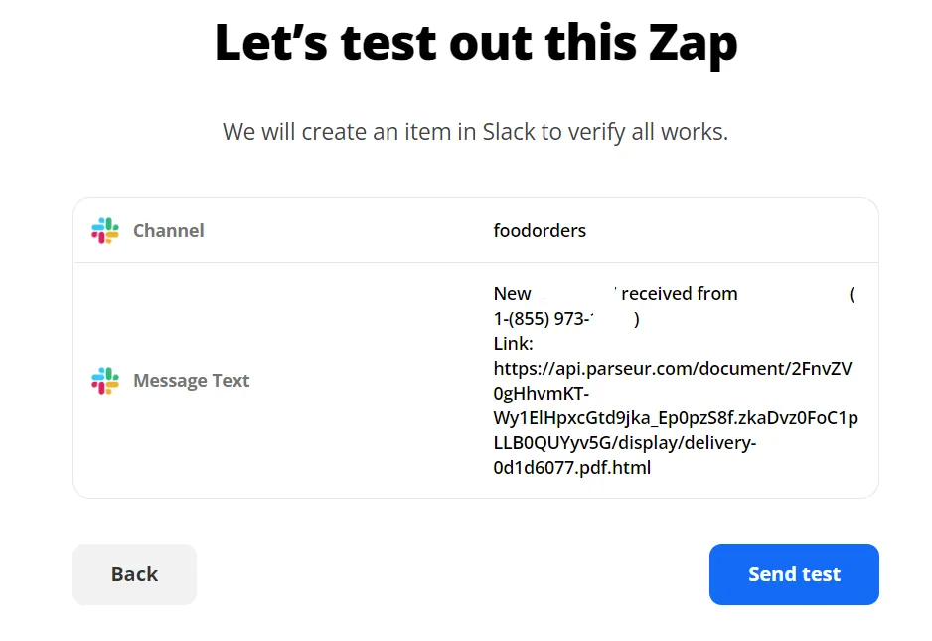
Task: Select the Channel field label
Action: (x=168, y=230)
